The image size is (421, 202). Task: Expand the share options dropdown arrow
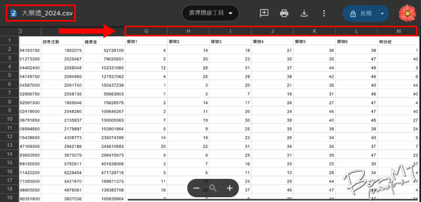[383, 13]
